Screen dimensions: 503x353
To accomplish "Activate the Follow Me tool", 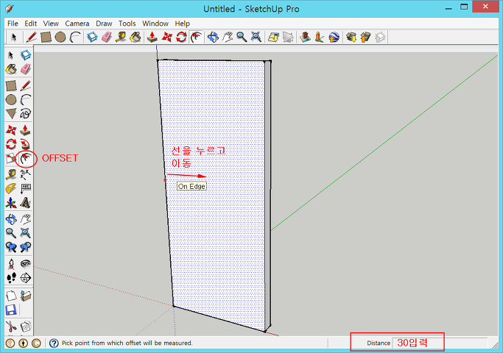I will click(x=25, y=144).
